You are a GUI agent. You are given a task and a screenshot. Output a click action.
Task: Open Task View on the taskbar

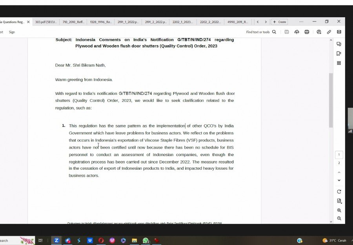pos(40,241)
